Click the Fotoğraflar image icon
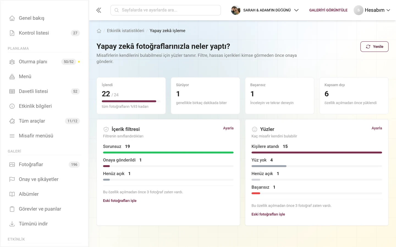 click(12, 165)
